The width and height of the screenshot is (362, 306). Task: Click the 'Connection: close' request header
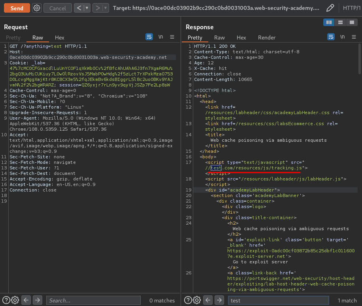click(x=33, y=190)
